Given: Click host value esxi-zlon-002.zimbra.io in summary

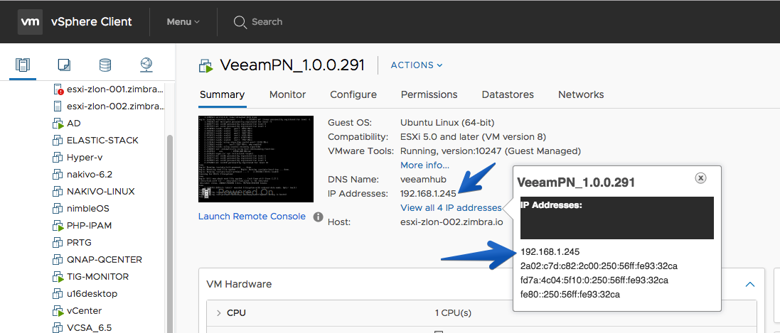Looking at the screenshot, I should [452, 222].
